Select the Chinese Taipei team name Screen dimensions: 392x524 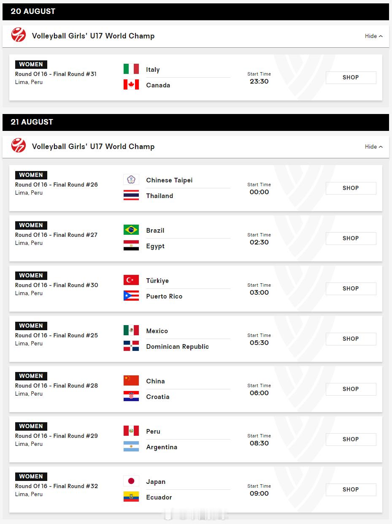(169, 180)
